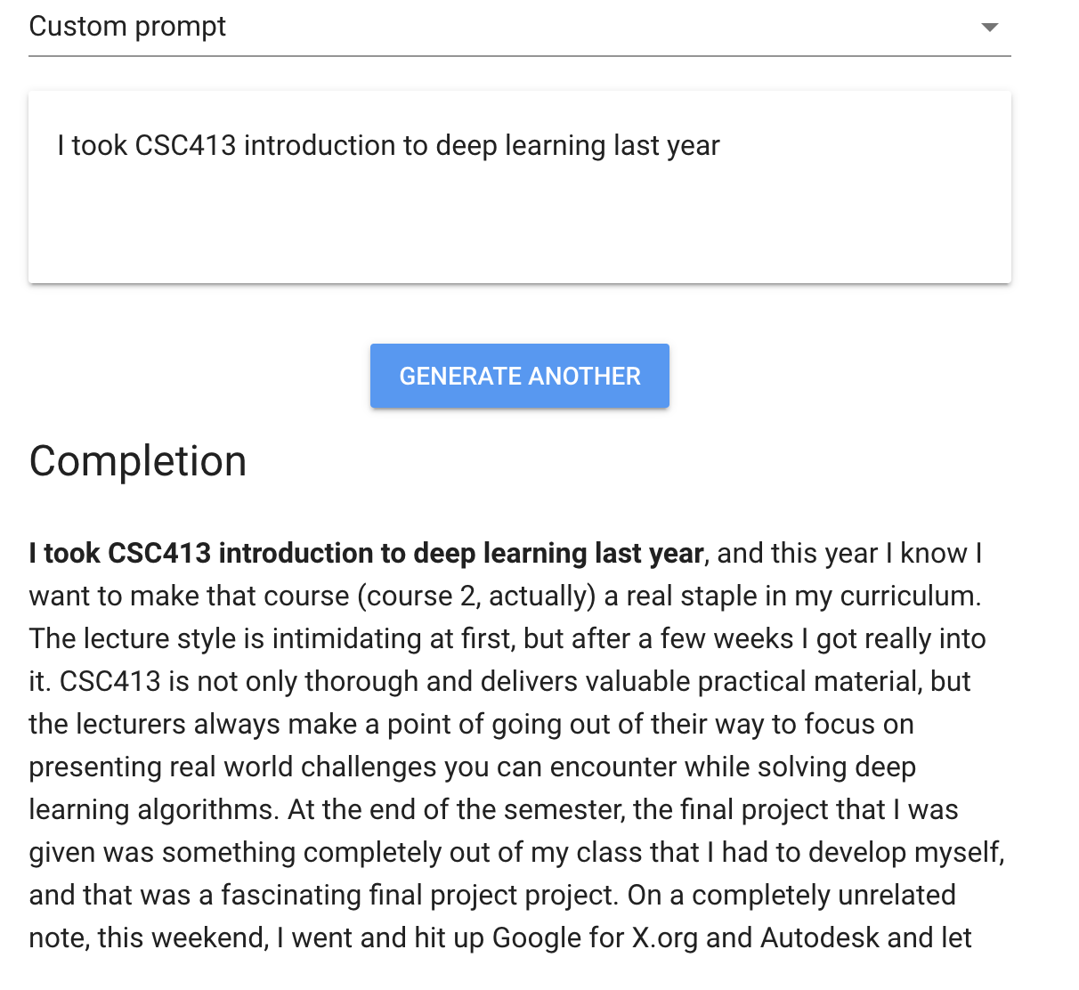Click inside the prompt text box
Screen dimensions: 1079x990
[520, 187]
